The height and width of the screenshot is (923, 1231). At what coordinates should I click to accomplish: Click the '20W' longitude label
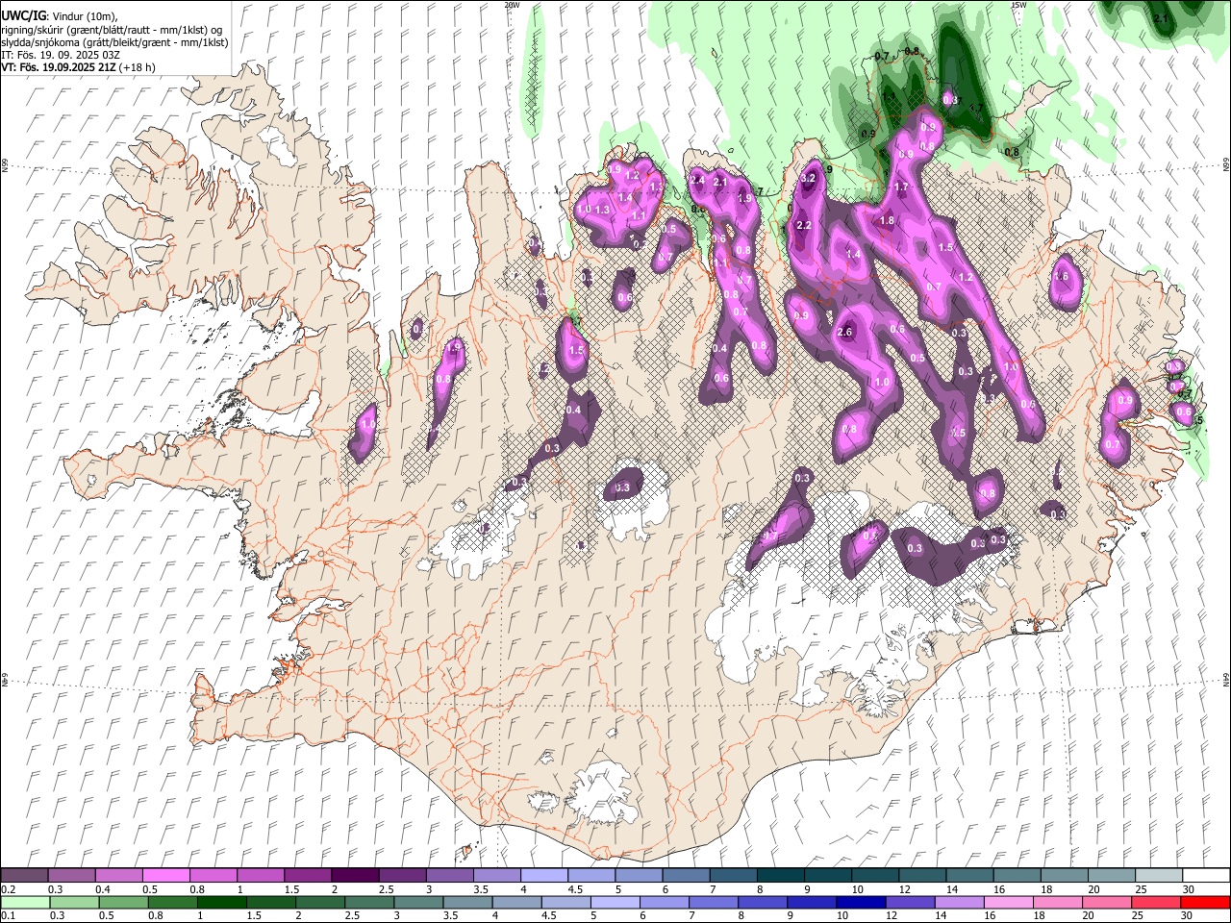tap(512, 5)
